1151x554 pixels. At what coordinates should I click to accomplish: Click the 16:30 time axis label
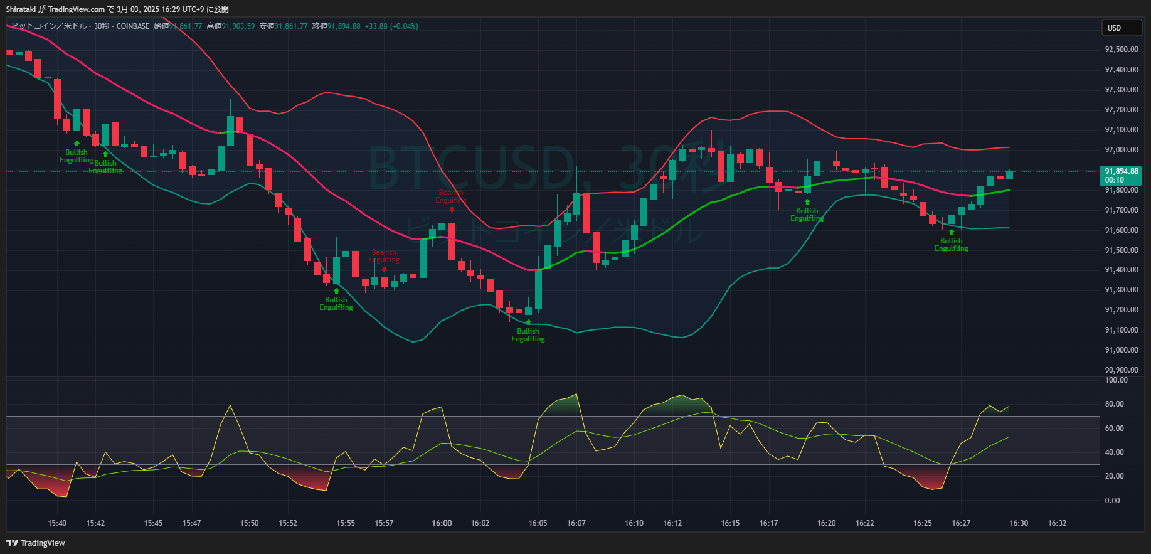coord(1019,523)
